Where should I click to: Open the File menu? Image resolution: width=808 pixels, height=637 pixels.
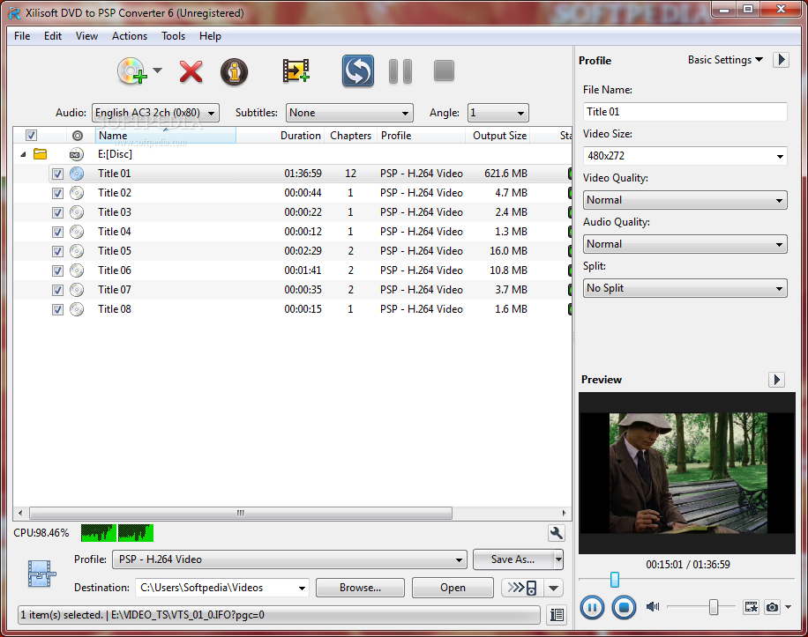[x=22, y=36]
